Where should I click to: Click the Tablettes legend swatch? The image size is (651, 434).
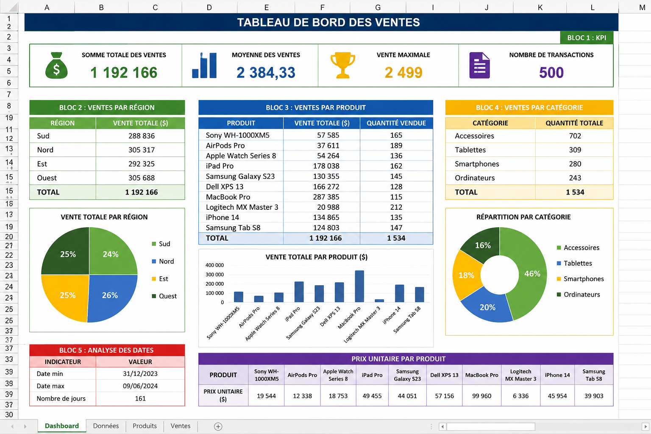click(559, 263)
